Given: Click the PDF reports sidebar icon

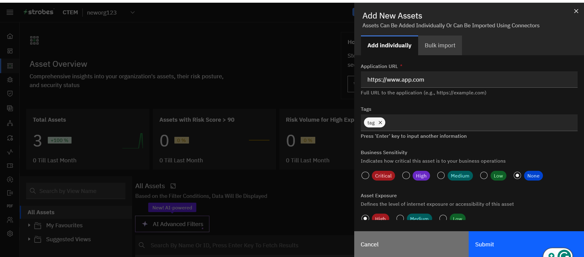Looking at the screenshot, I should pyautogui.click(x=10, y=206).
